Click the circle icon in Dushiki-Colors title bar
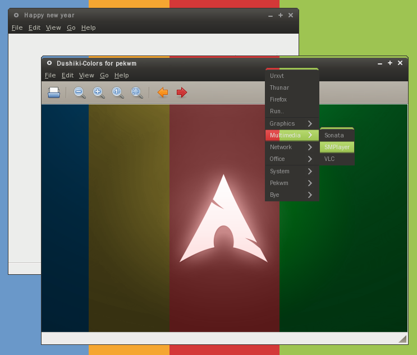The width and height of the screenshot is (417, 355). click(x=49, y=63)
